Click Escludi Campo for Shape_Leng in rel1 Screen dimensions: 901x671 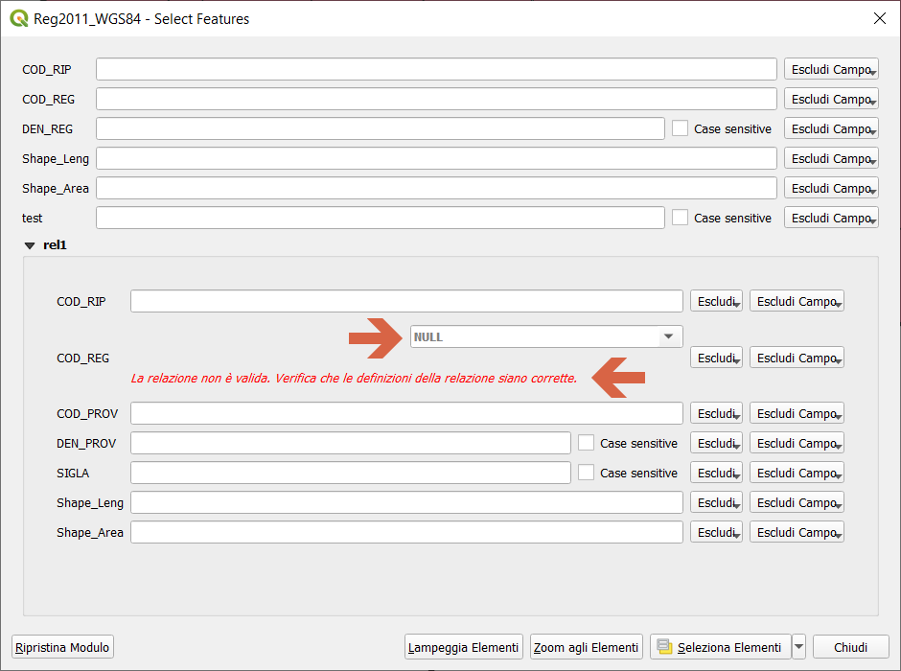[796, 501]
